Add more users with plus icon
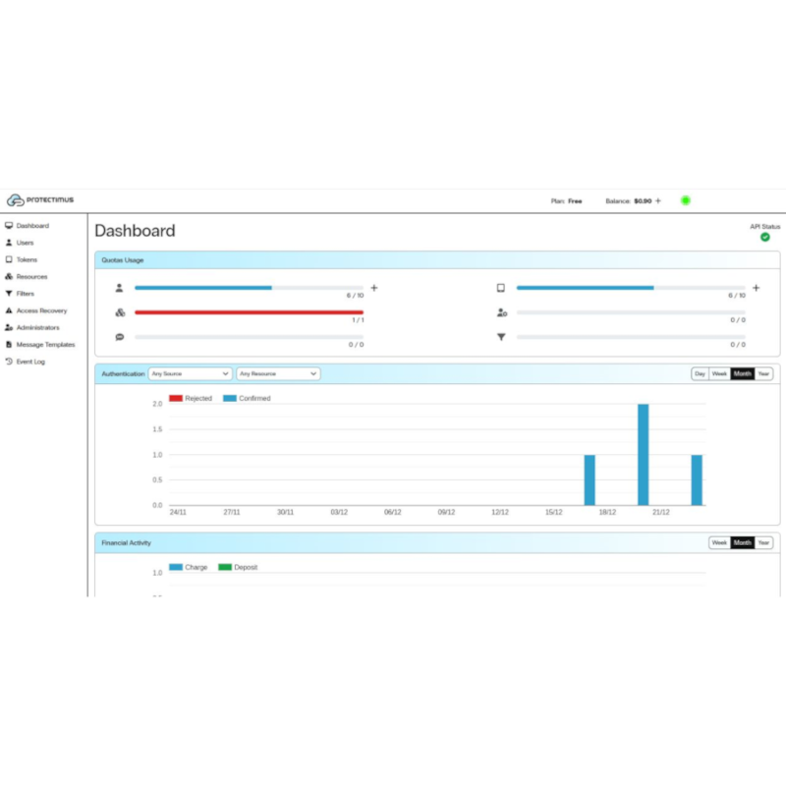786x786 pixels. [374, 288]
